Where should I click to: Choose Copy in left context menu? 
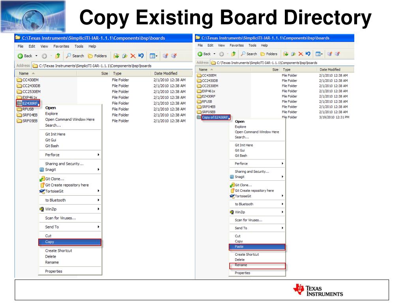(70, 242)
